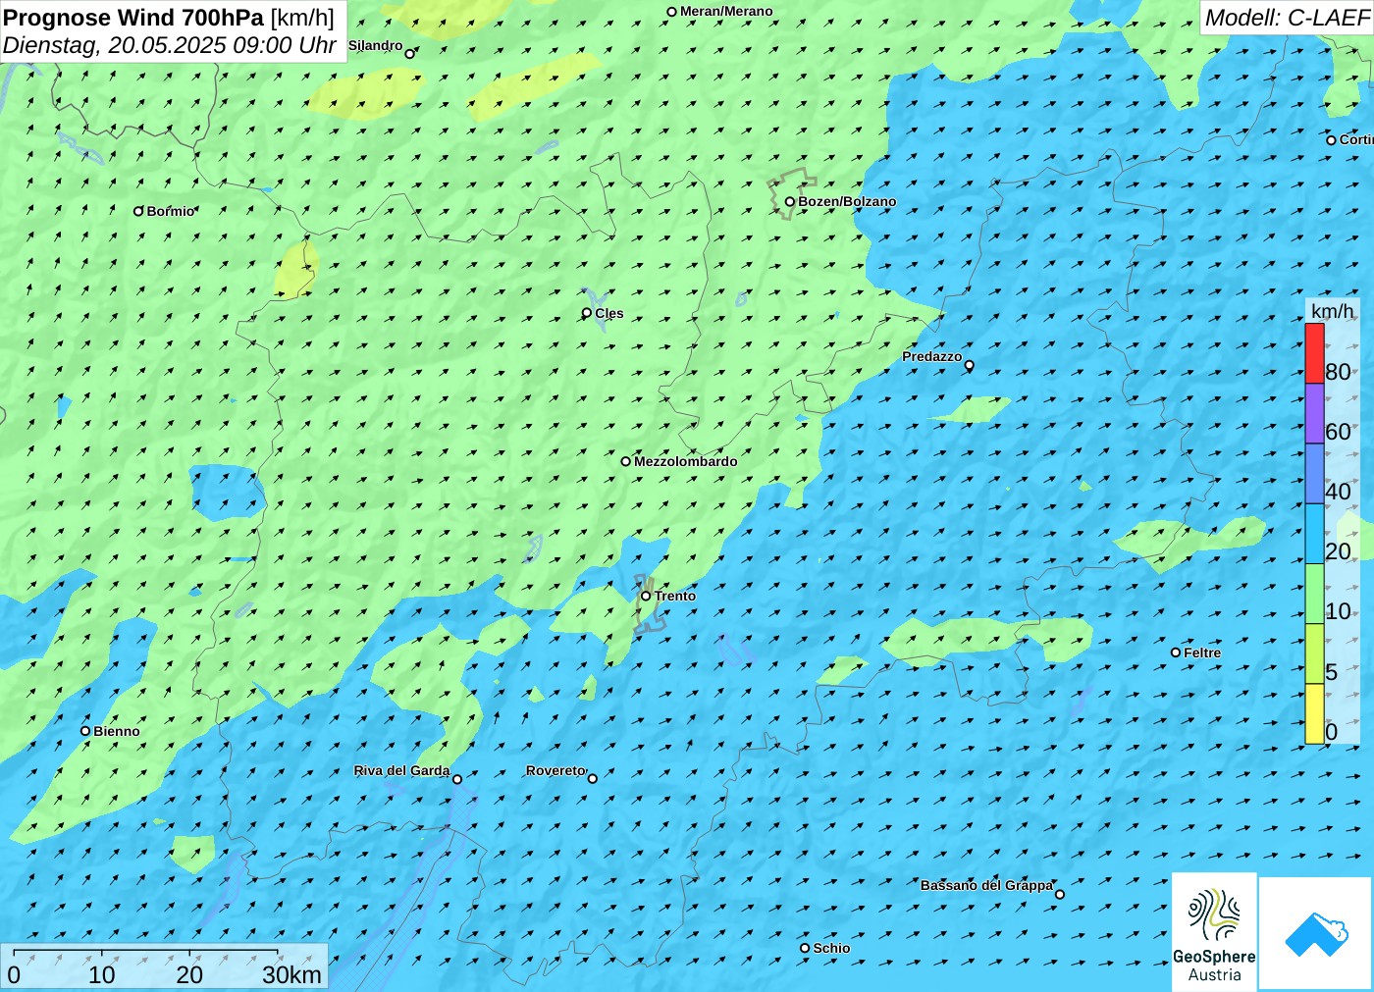Screen dimensions: 1374x992
Task: Click the 'Feltre' map label
Action: pyautogui.click(x=1202, y=653)
